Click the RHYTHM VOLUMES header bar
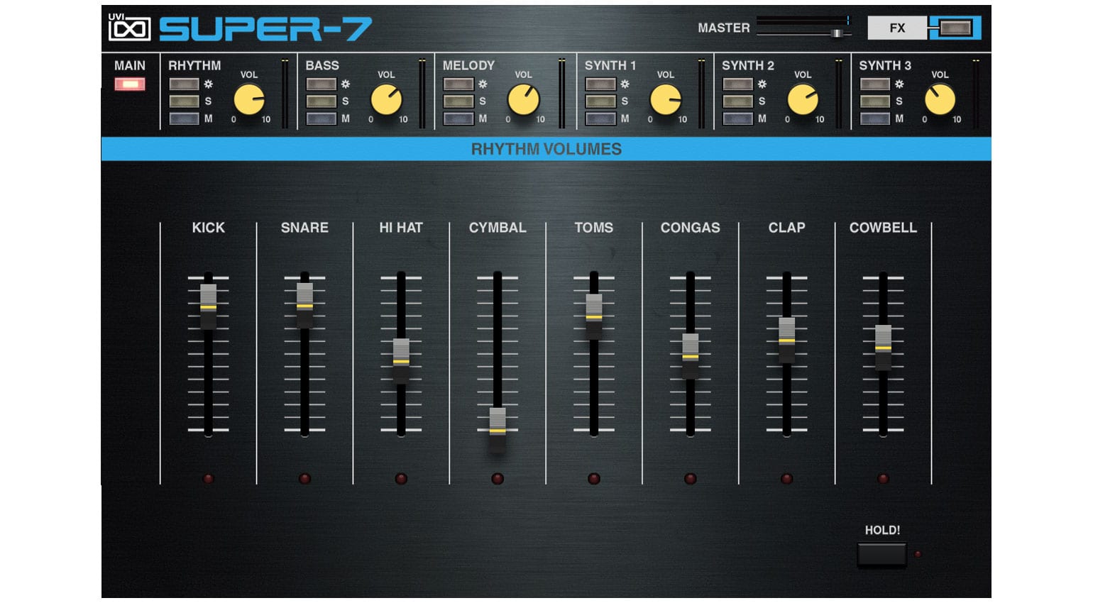 pos(546,149)
